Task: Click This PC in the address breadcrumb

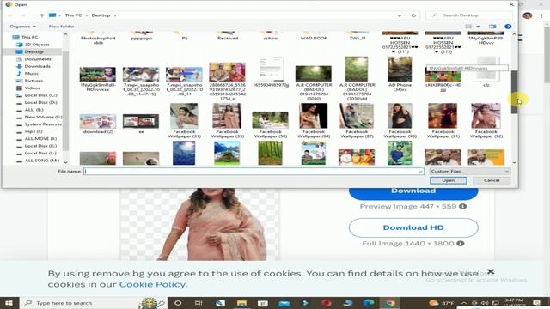Action: pos(73,15)
